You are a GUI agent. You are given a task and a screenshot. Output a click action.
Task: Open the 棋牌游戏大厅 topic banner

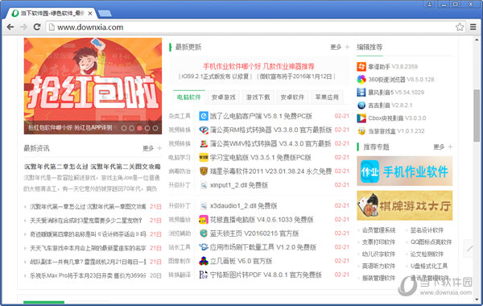[405, 205]
